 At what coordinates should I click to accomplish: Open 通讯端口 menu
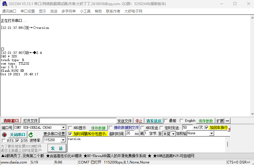(9, 11)
